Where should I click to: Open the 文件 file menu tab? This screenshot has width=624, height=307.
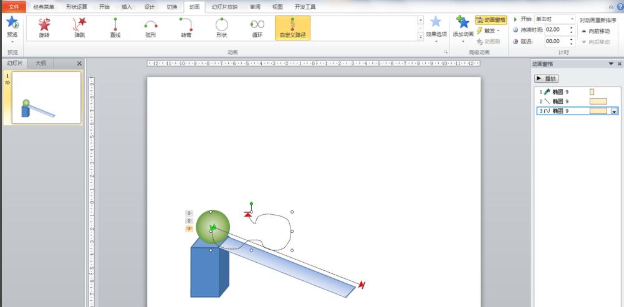pos(14,7)
